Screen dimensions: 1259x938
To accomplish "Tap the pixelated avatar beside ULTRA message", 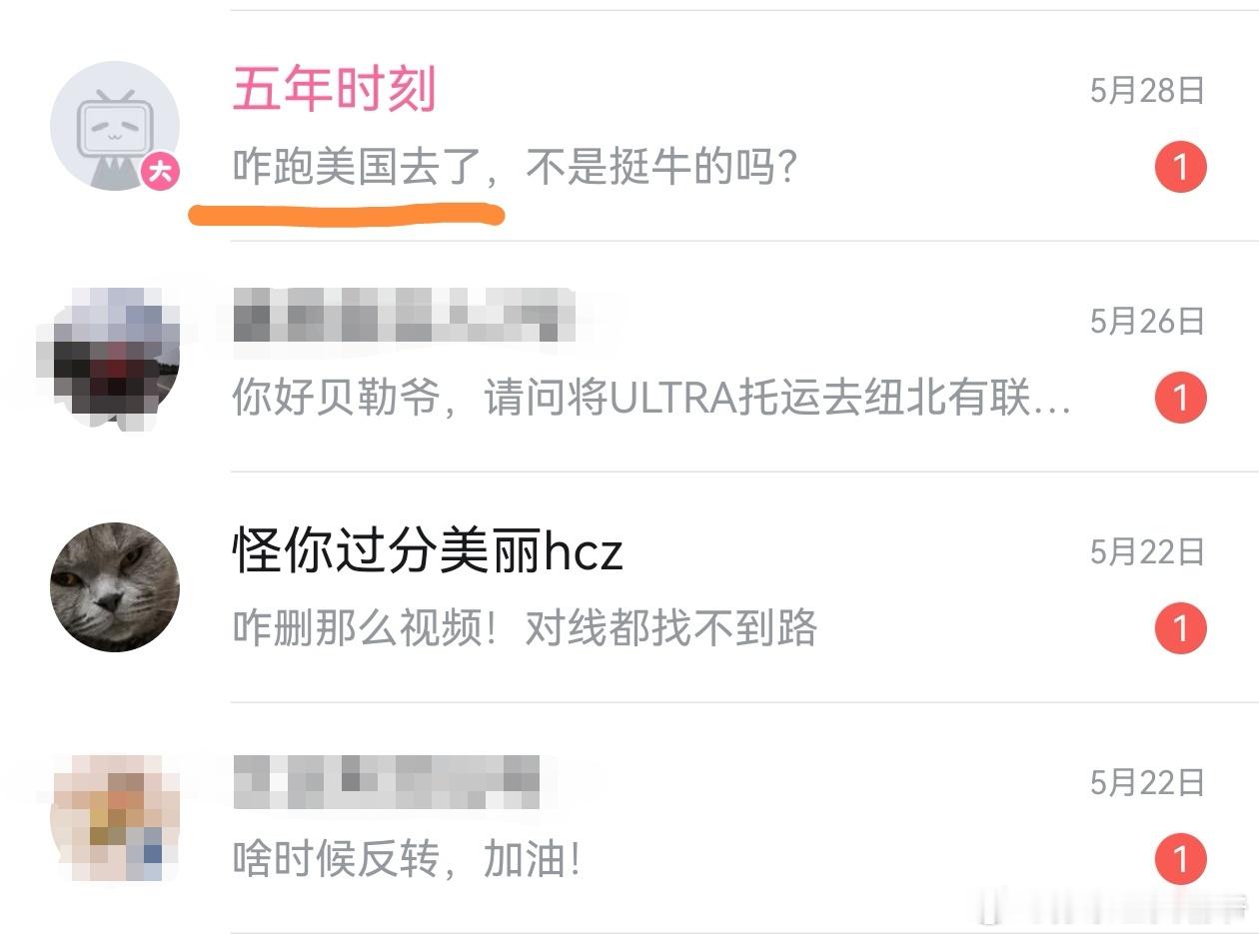I will pos(108,357).
